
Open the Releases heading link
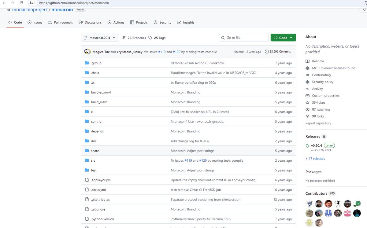(x=316, y=136)
